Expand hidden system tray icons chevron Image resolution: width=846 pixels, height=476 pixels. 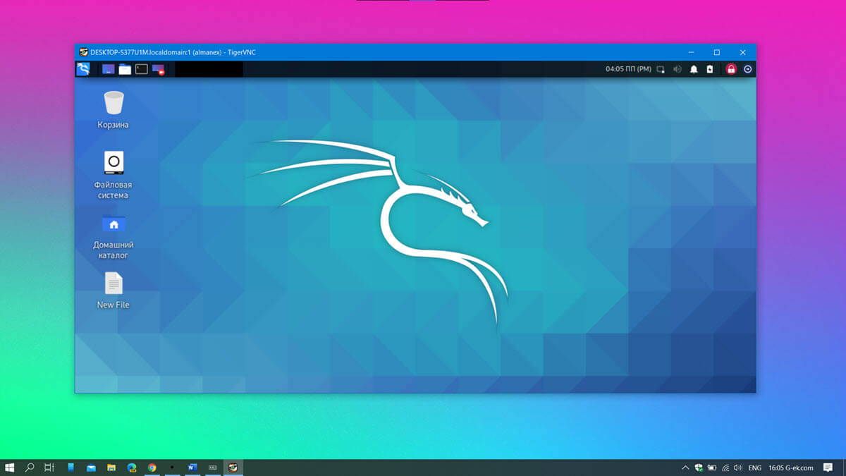685,468
